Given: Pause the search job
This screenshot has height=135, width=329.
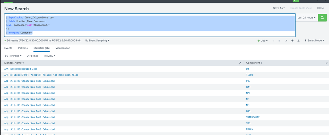Looking at the screenshot, I should [273, 40].
